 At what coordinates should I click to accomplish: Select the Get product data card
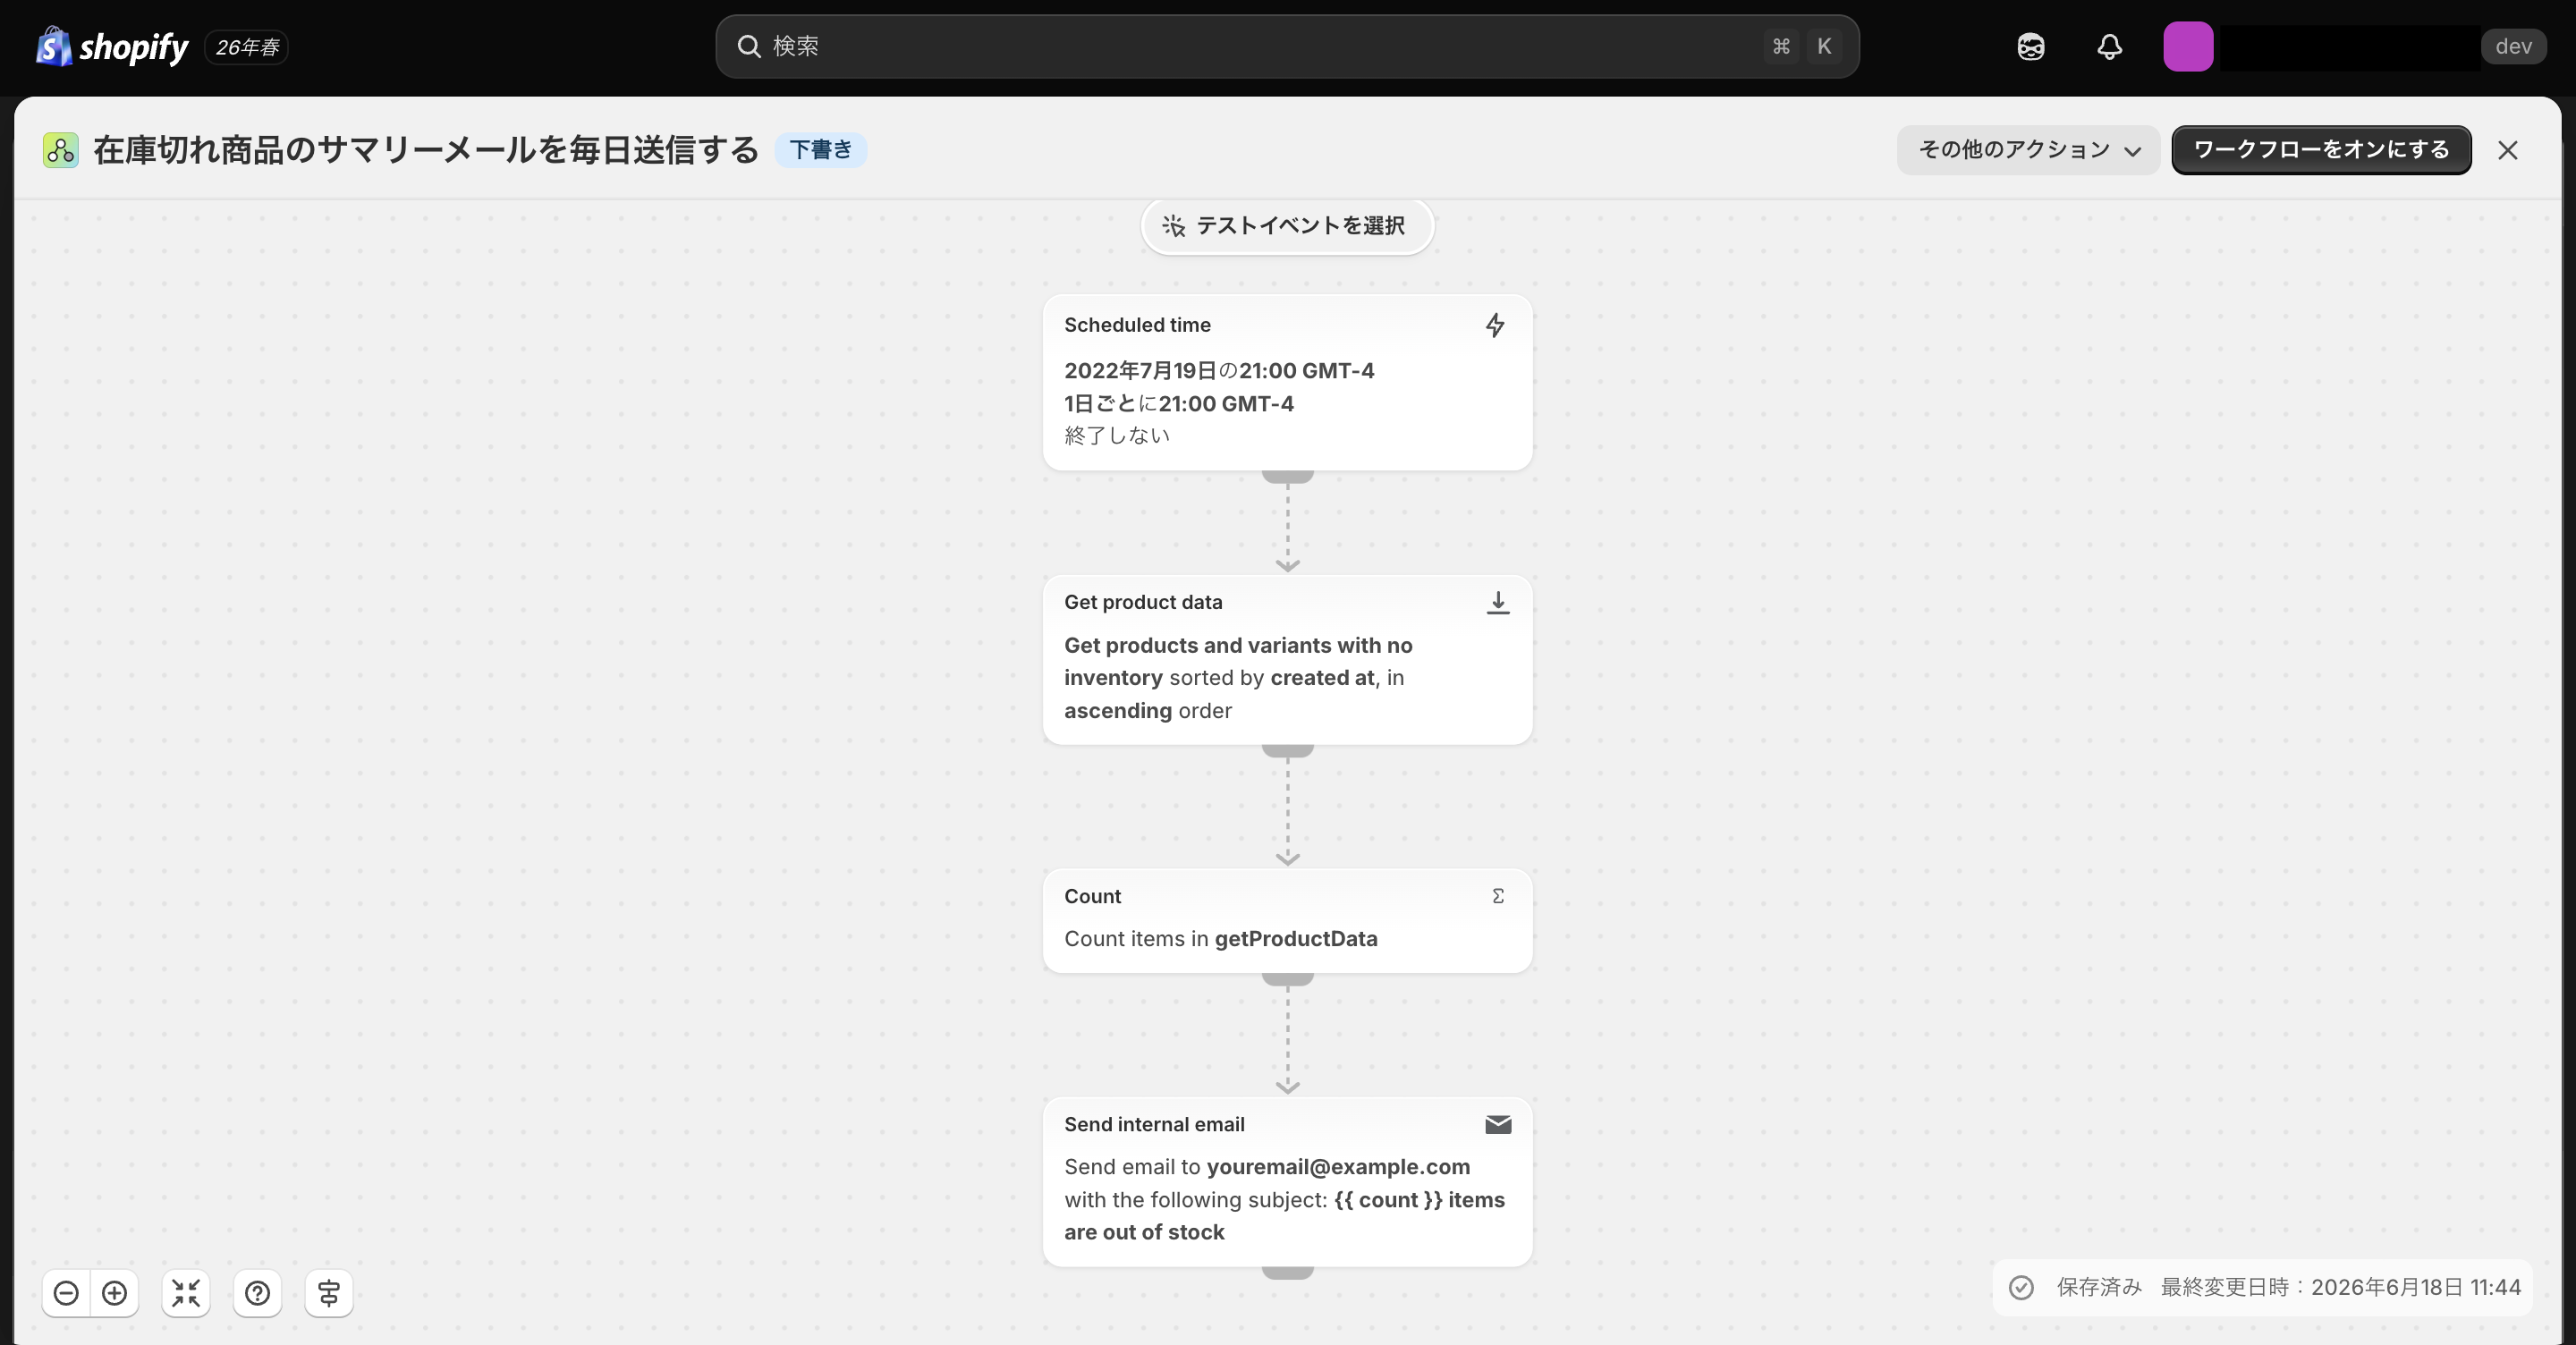1287,659
